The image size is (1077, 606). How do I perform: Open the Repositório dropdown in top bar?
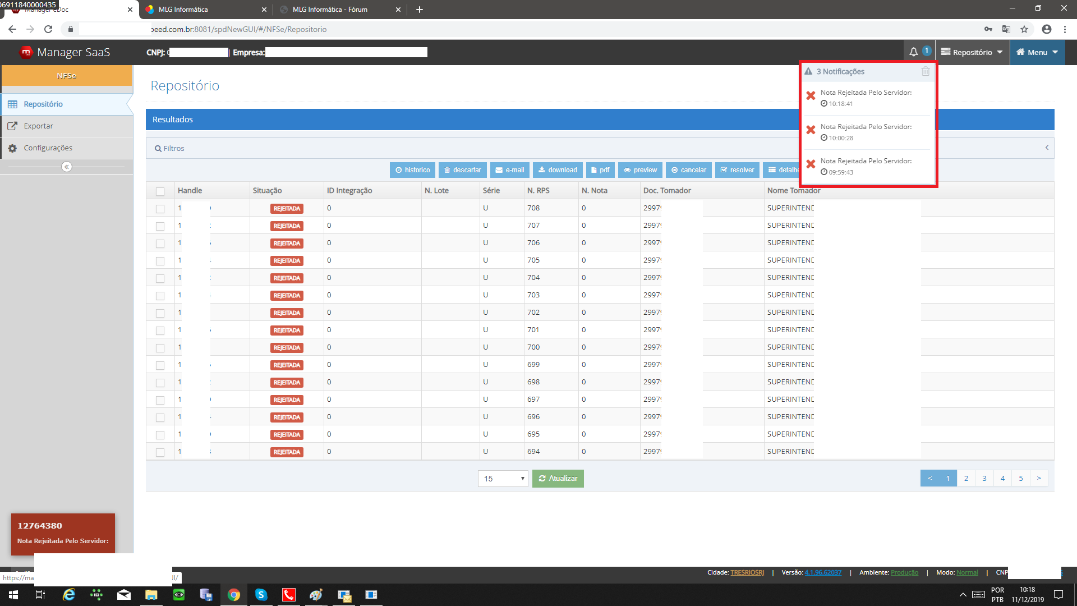tap(972, 52)
